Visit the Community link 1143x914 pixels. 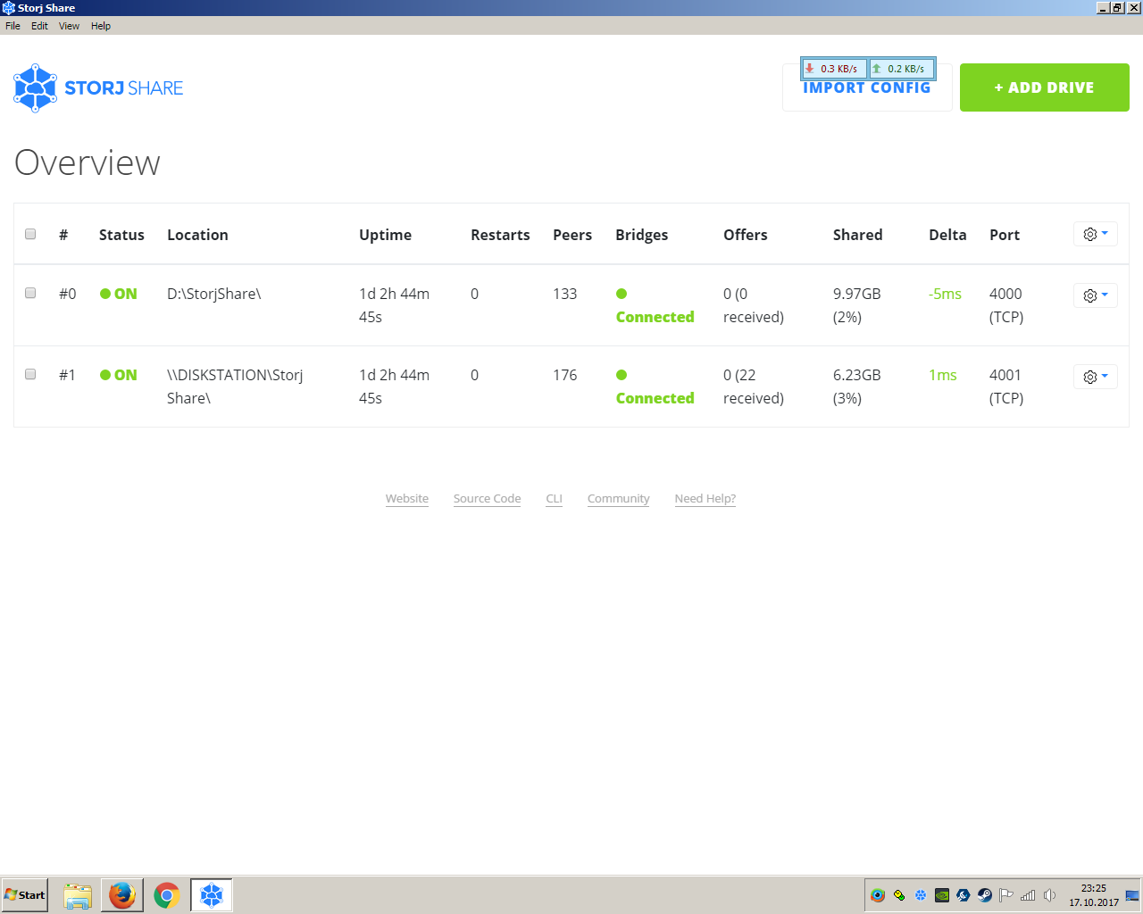[x=618, y=498]
